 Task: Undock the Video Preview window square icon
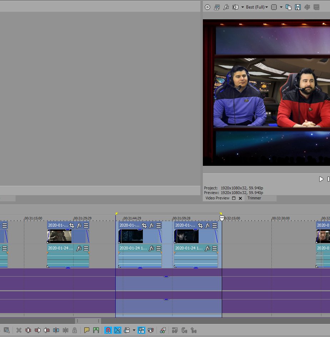[x=234, y=198]
